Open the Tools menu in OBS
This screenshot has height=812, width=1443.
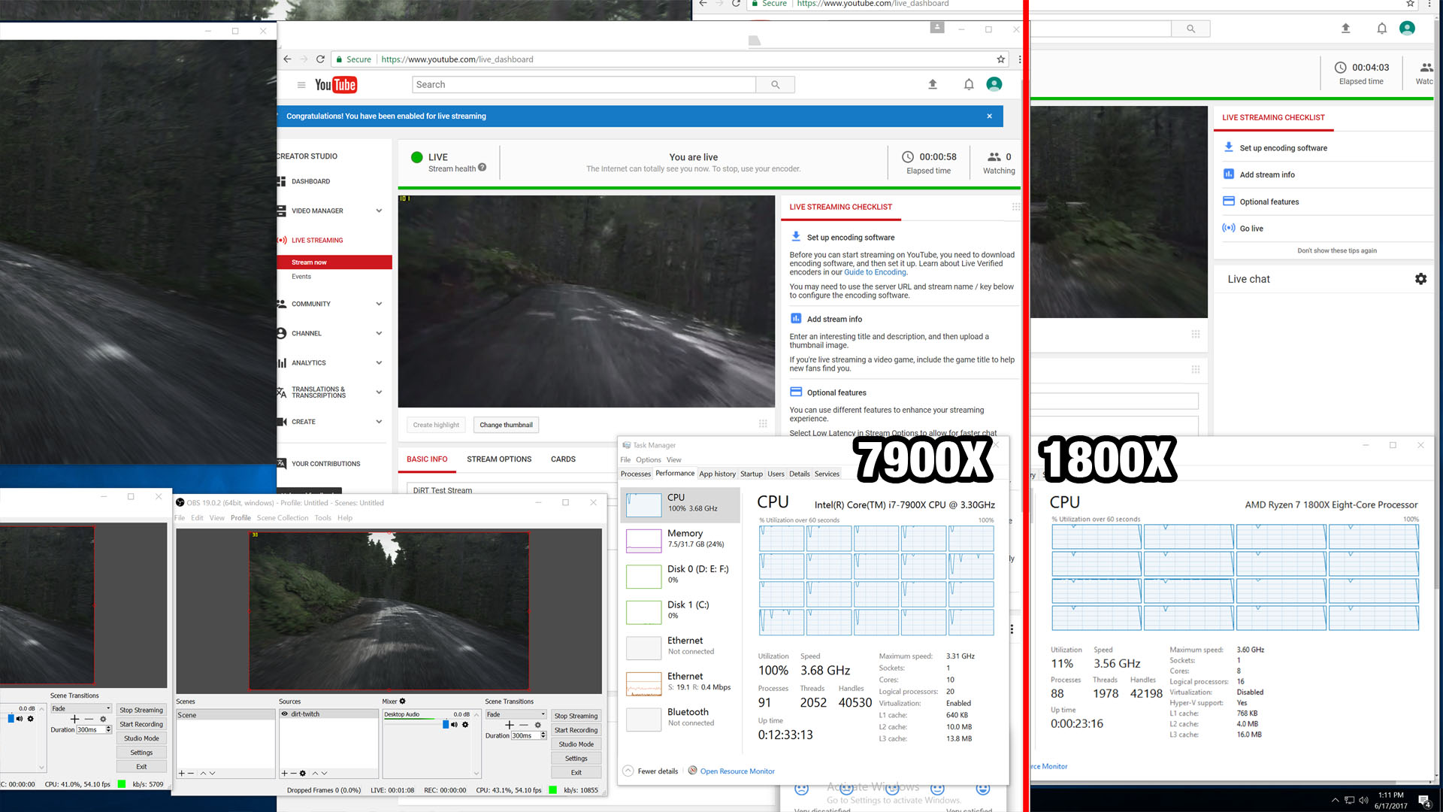tap(322, 518)
